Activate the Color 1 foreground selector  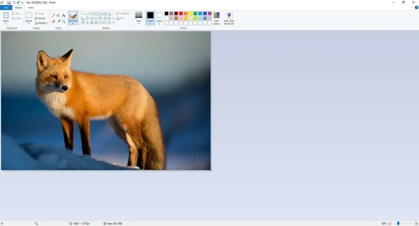pyautogui.click(x=150, y=18)
